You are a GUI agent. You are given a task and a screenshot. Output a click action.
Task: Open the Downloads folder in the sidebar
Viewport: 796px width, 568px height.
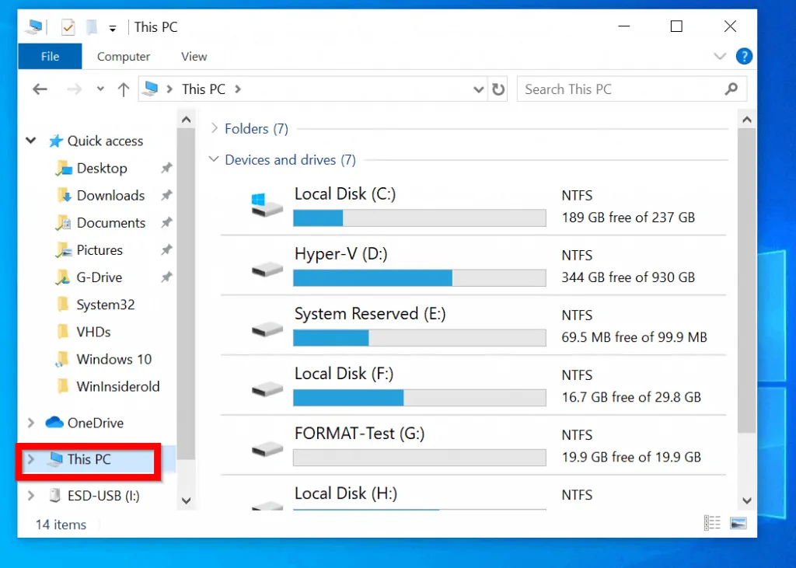pyautogui.click(x=110, y=195)
